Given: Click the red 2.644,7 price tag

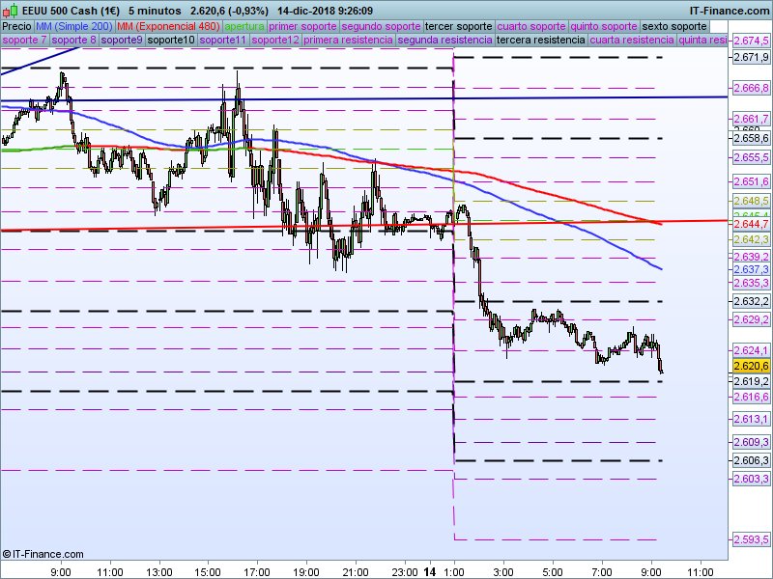Looking at the screenshot, I should (751, 224).
